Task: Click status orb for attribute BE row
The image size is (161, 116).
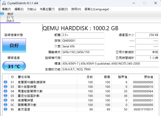Action: pos(5,109)
